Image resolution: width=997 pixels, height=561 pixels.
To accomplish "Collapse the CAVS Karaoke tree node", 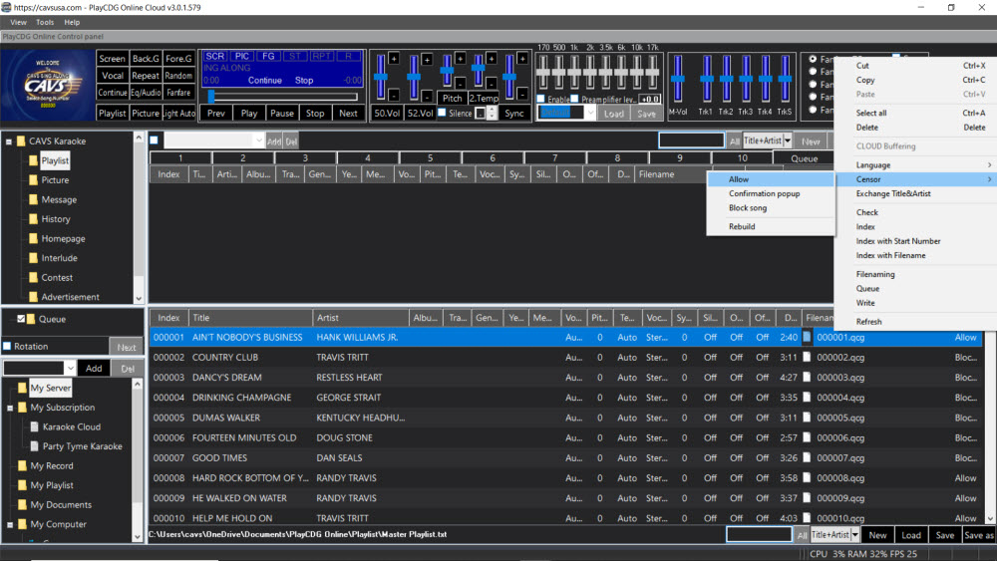I will pos(9,141).
